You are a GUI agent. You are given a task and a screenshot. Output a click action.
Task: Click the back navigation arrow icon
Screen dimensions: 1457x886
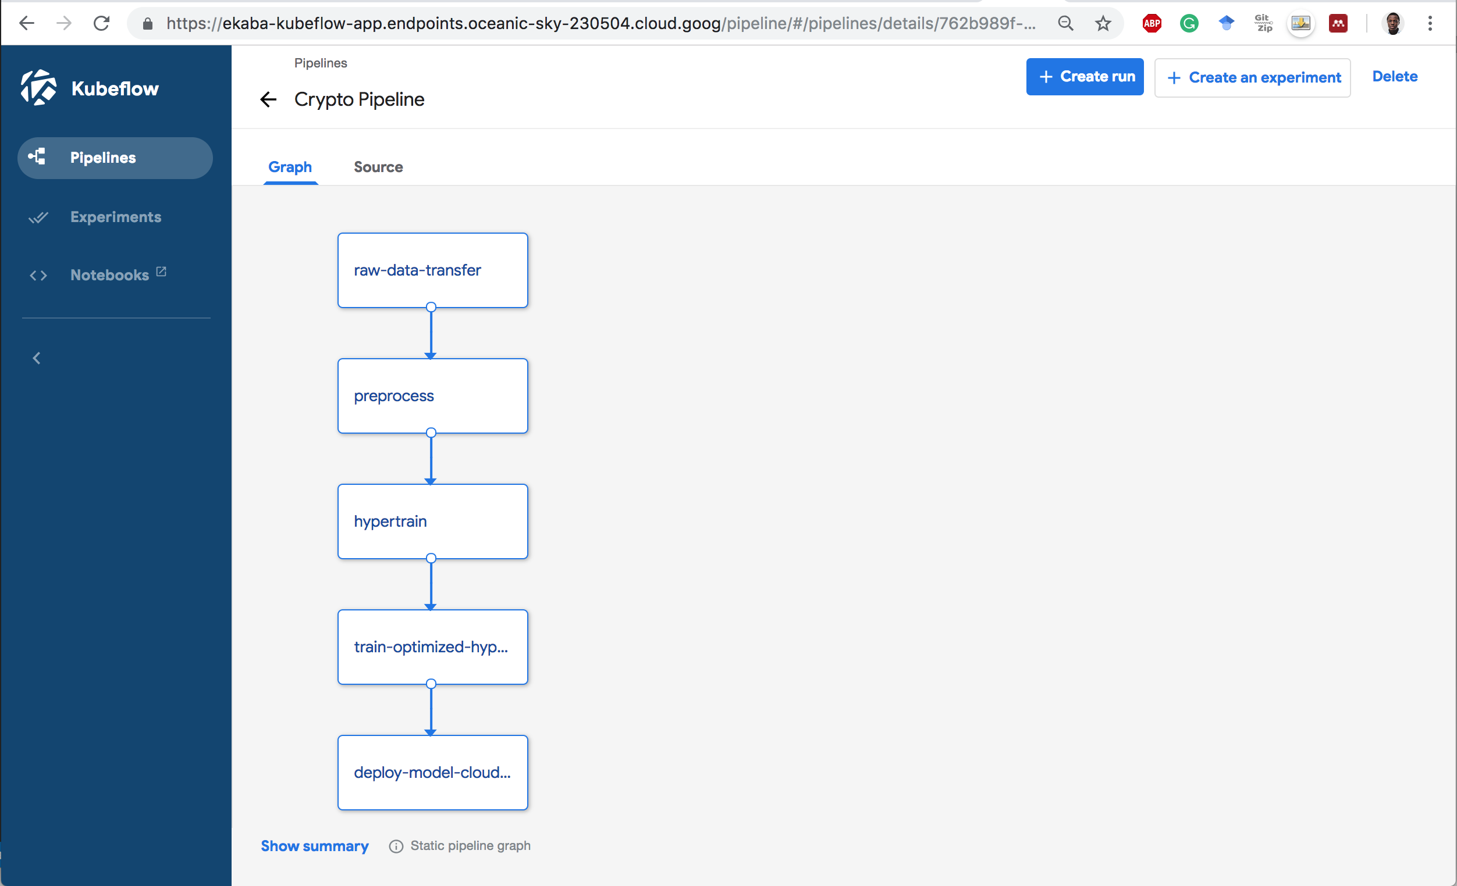pos(268,99)
